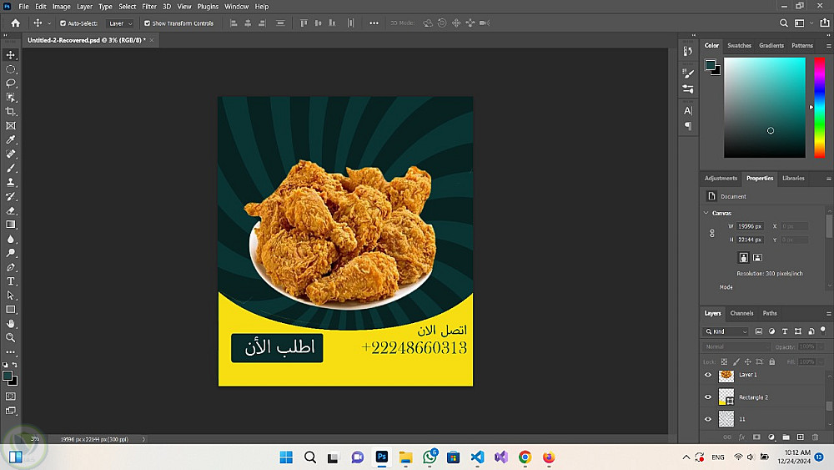This screenshot has width=834, height=470.
Task: Click the Add layer style fx icon
Action: click(x=742, y=437)
